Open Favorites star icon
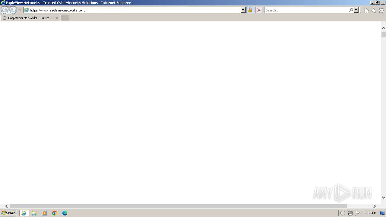The height and width of the screenshot is (217, 386). (x=374, y=11)
